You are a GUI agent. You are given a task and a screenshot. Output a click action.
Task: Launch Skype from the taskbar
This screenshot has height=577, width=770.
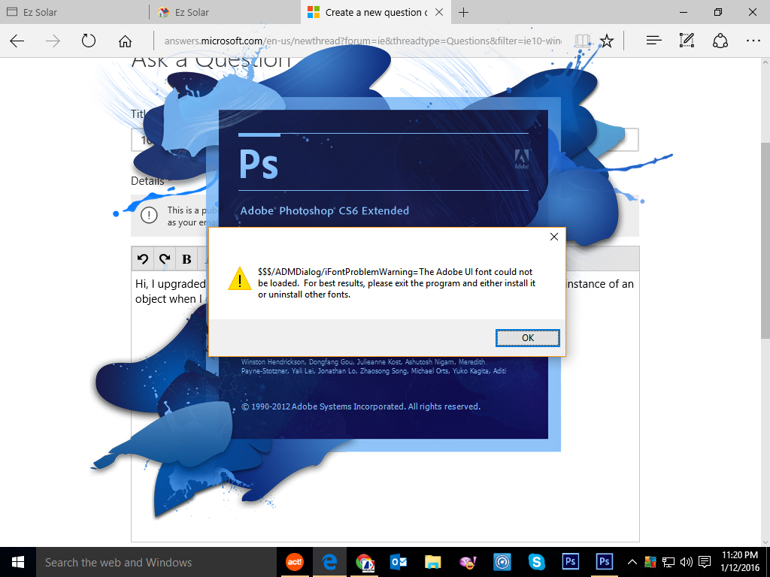tap(536, 561)
